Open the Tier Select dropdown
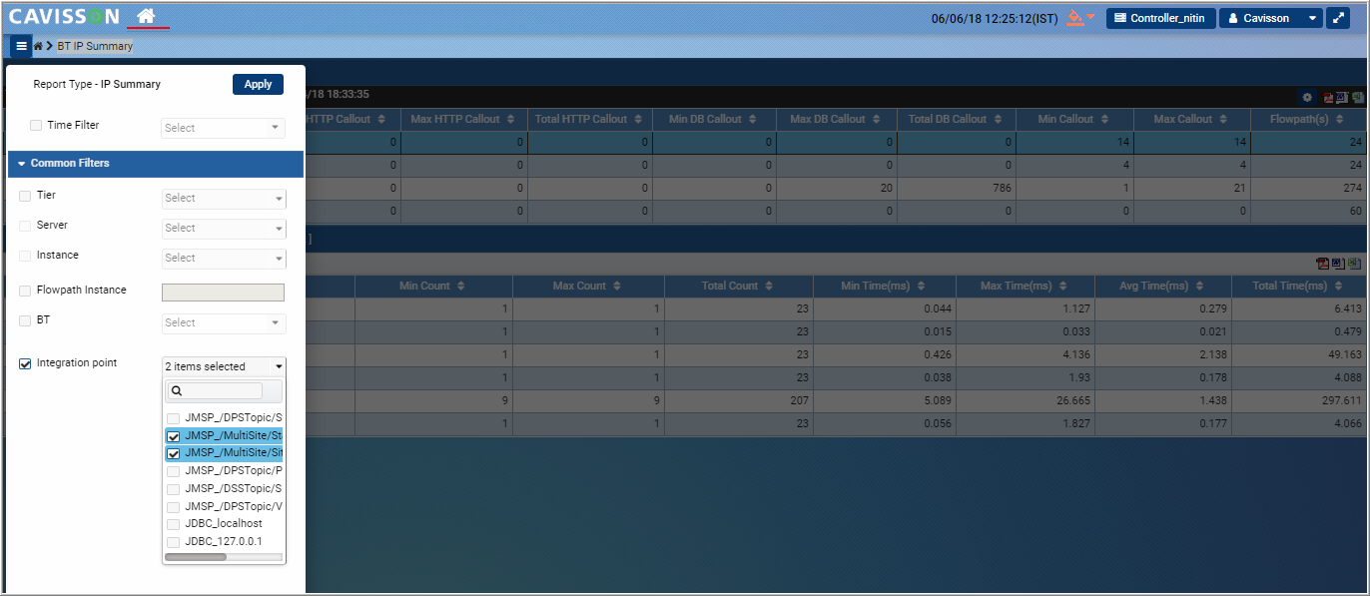Image resolution: width=1370 pixels, height=596 pixels. 224,198
